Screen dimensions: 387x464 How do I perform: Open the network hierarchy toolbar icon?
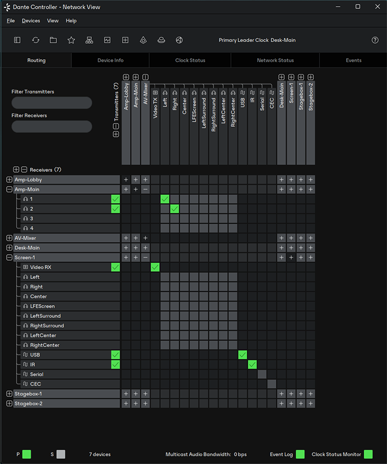(x=89, y=40)
